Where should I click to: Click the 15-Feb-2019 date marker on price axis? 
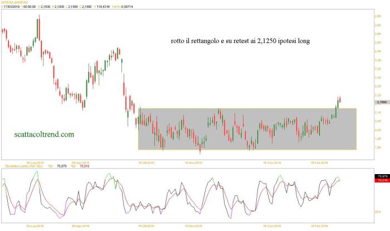[319, 162]
